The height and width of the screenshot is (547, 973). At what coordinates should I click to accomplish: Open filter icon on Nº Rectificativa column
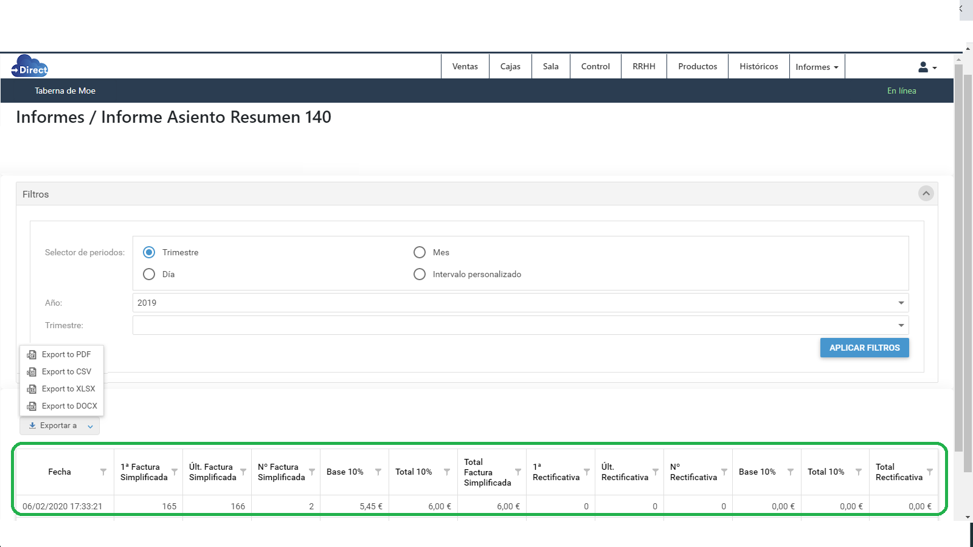(724, 472)
